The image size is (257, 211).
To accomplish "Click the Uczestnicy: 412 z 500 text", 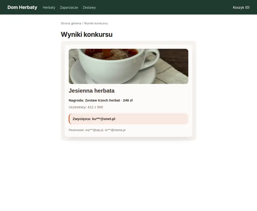I will click(86, 107).
